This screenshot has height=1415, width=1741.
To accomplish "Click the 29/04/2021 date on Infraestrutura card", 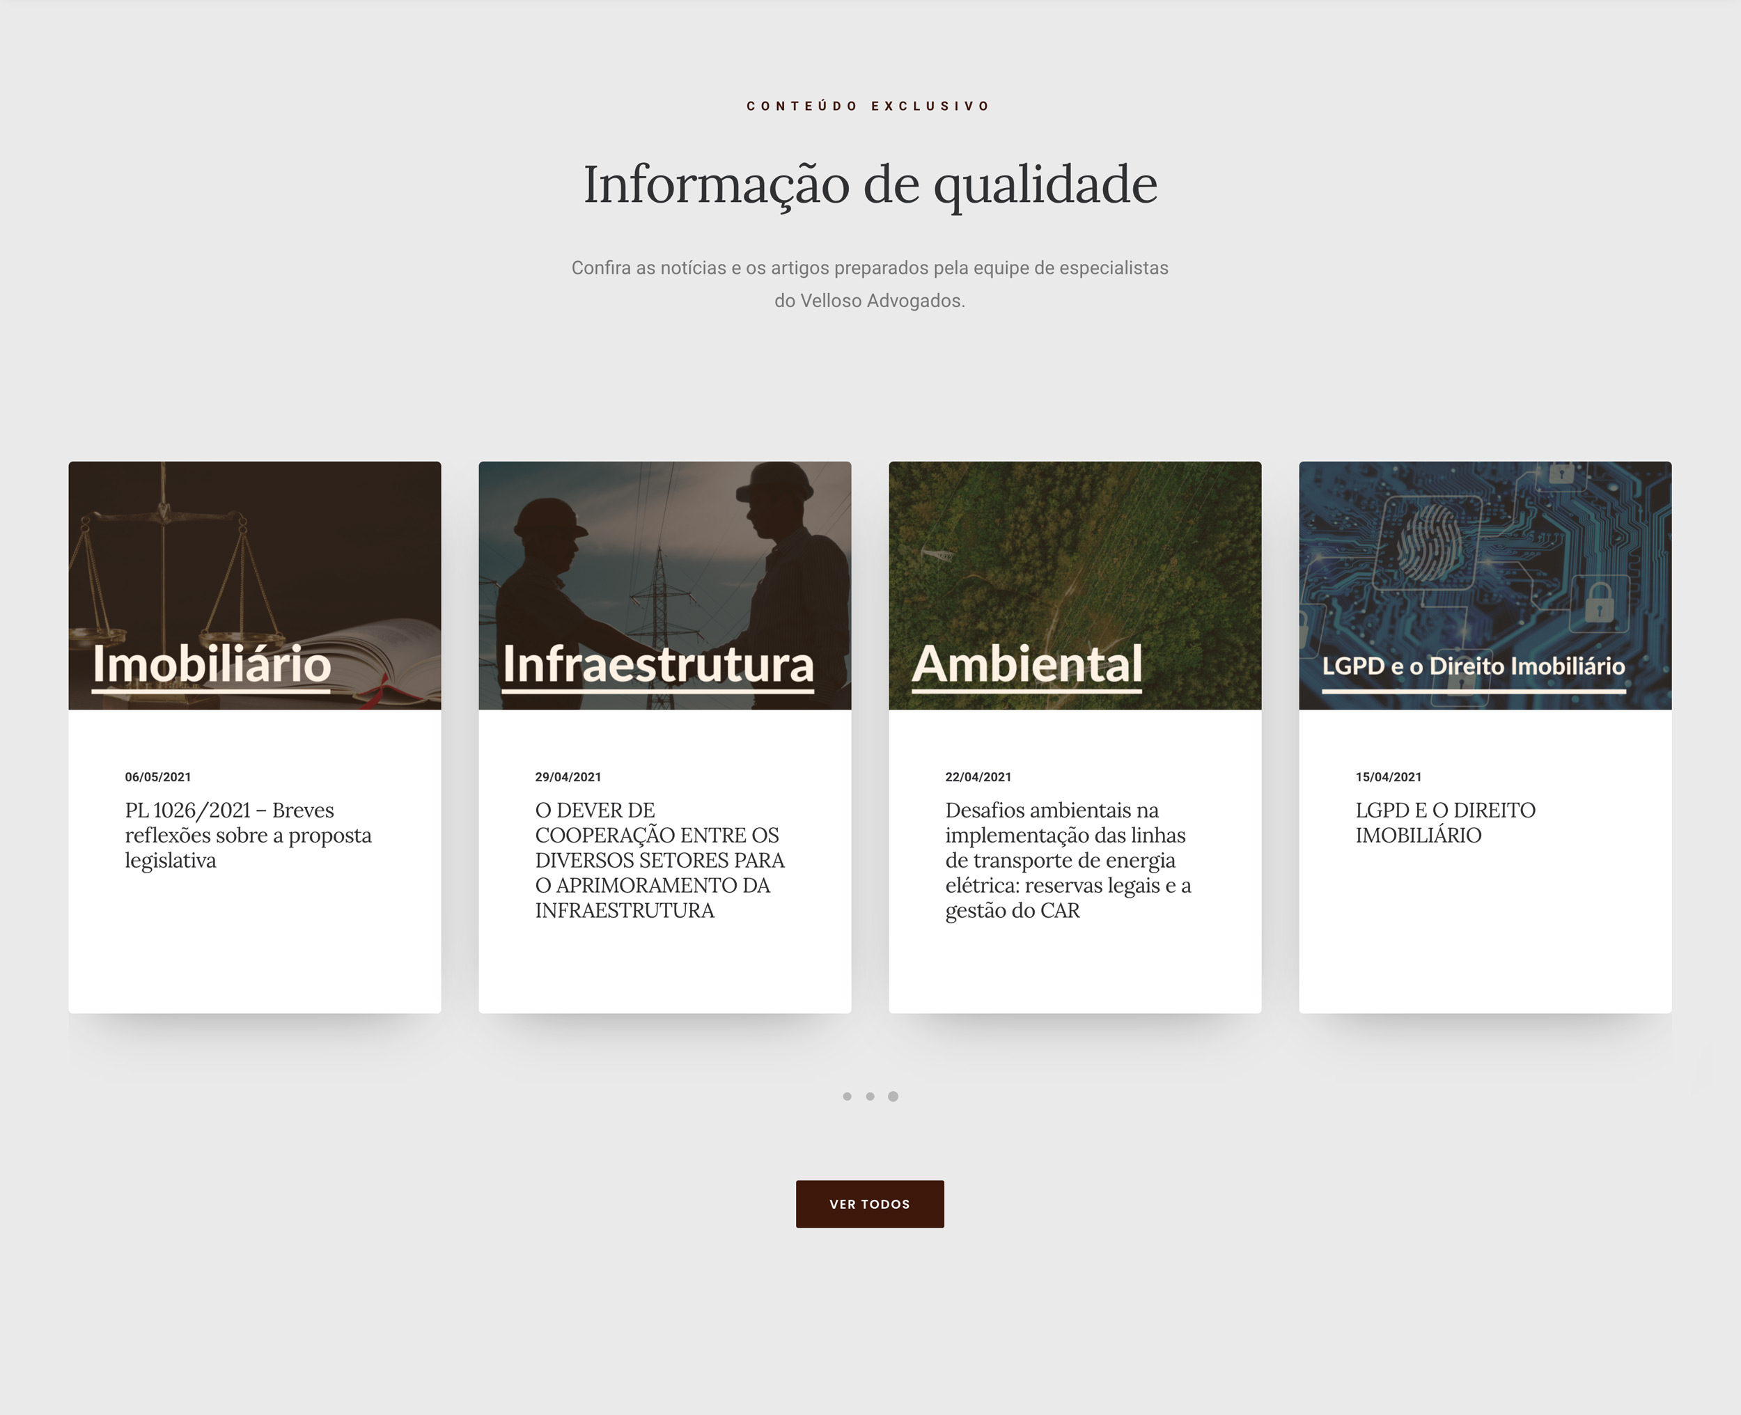I will point(568,776).
